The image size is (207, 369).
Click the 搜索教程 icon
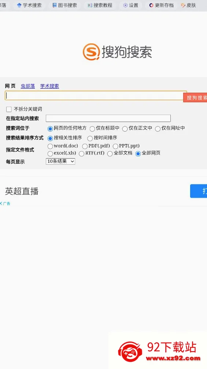pyautogui.click(x=90, y=5)
